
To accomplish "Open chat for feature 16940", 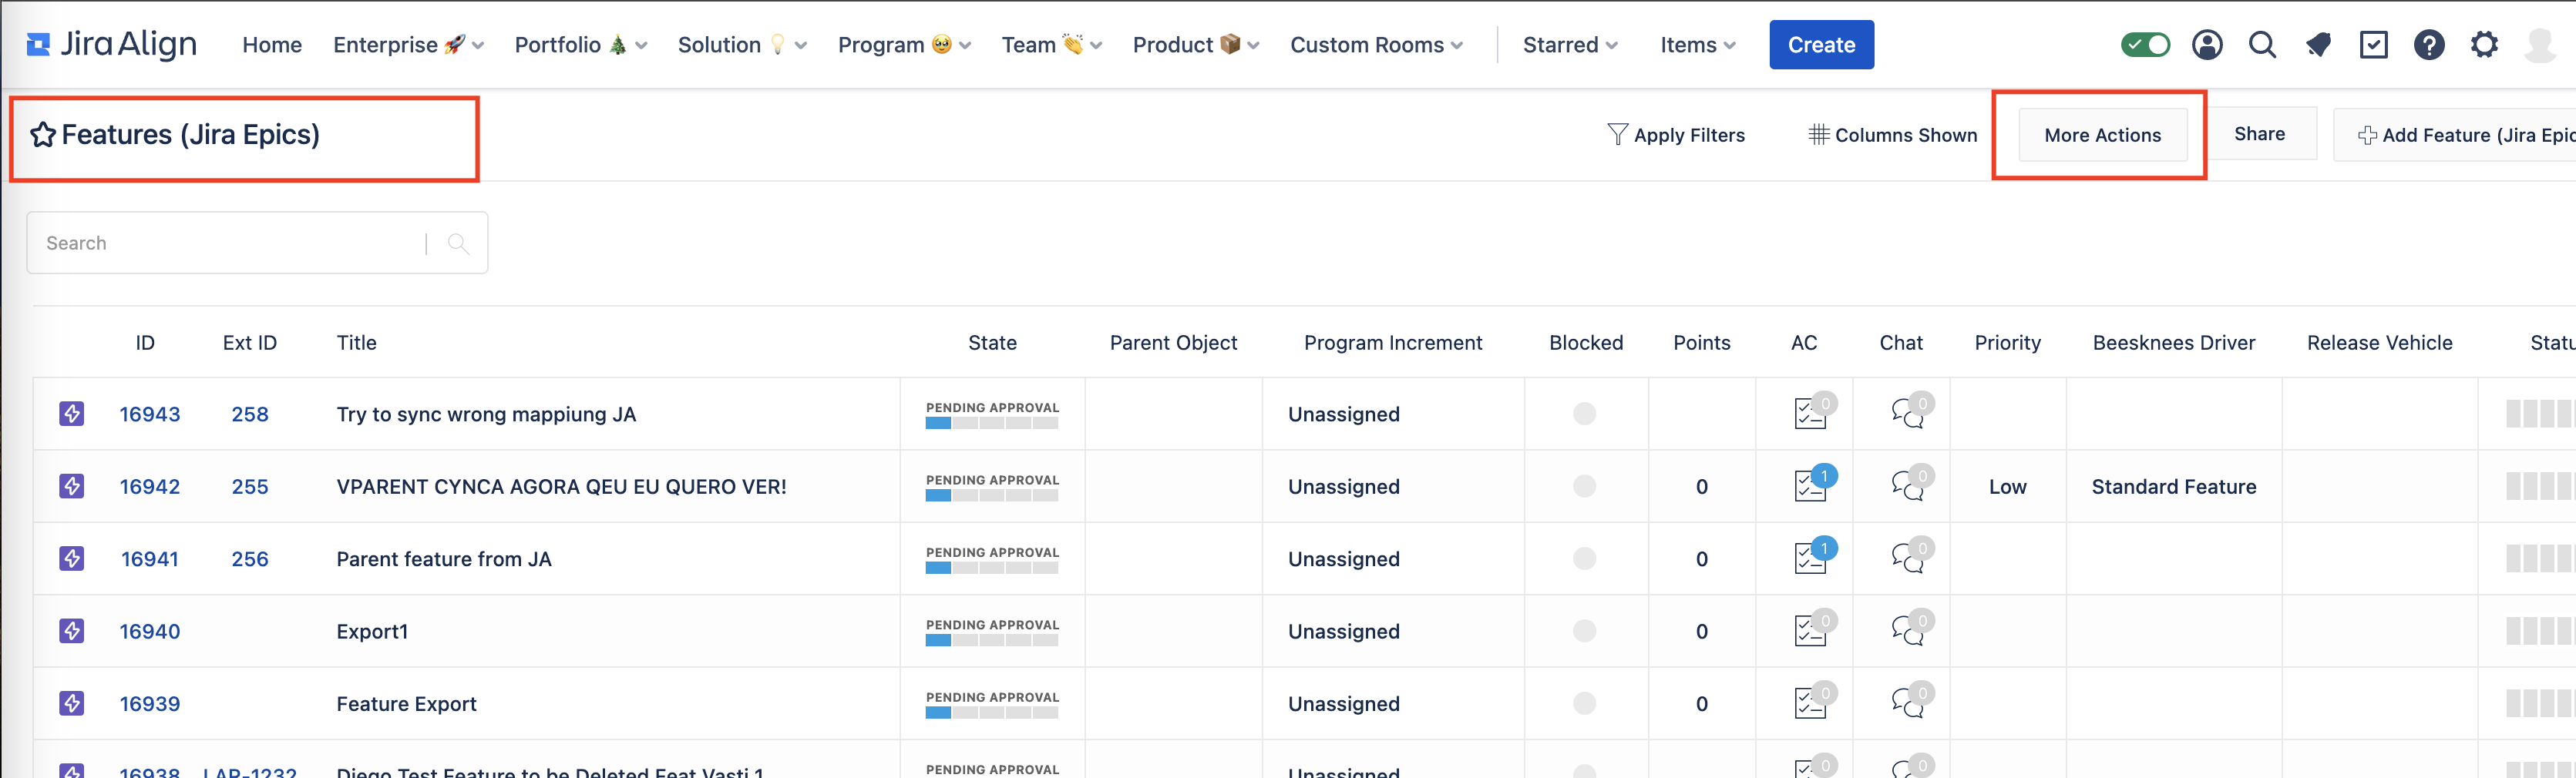I will coord(1909,629).
